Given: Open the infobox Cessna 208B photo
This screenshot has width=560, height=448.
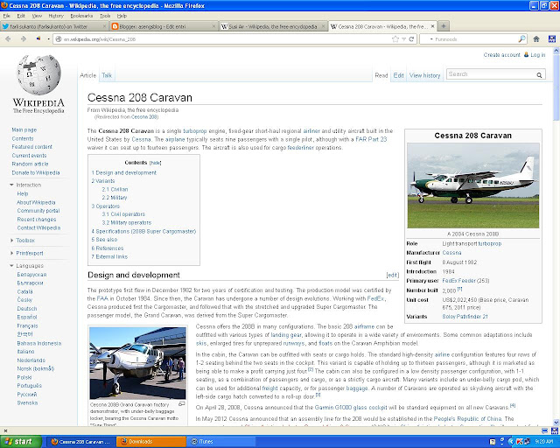Looking at the screenshot, I should coord(473,185).
